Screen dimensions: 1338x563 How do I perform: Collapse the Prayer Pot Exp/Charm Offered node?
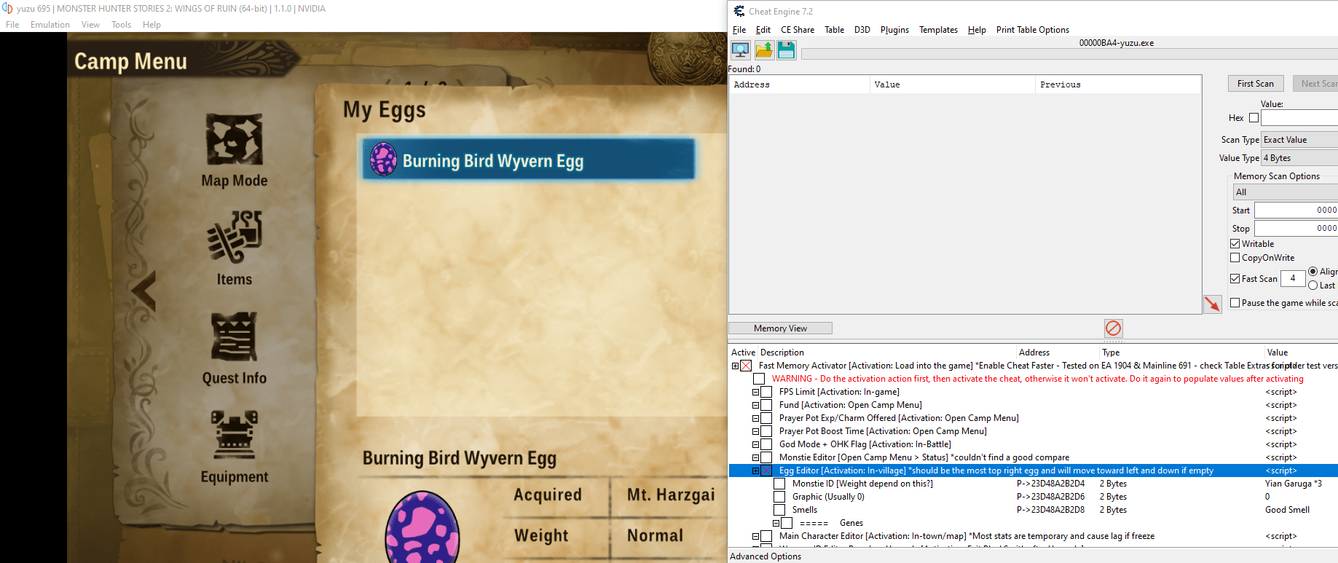click(756, 418)
